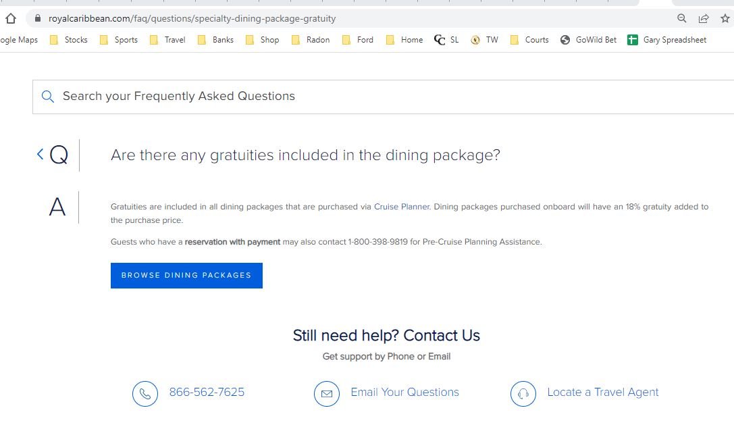Click the GoWild Bet globe icon
This screenshot has height=429, width=734.
[565, 39]
